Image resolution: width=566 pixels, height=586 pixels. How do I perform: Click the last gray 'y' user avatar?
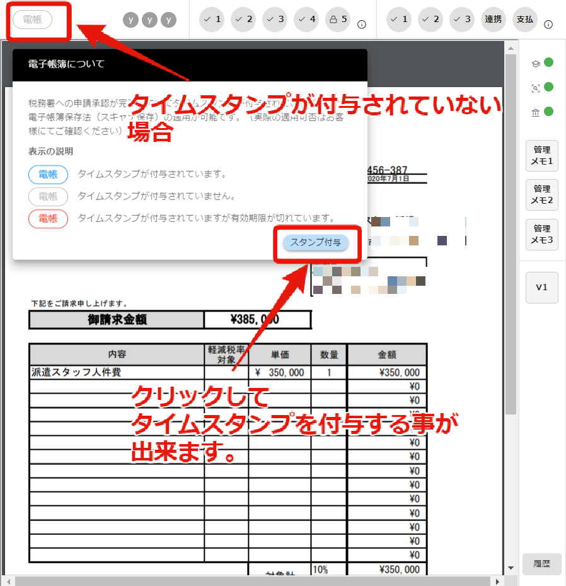[x=169, y=20]
